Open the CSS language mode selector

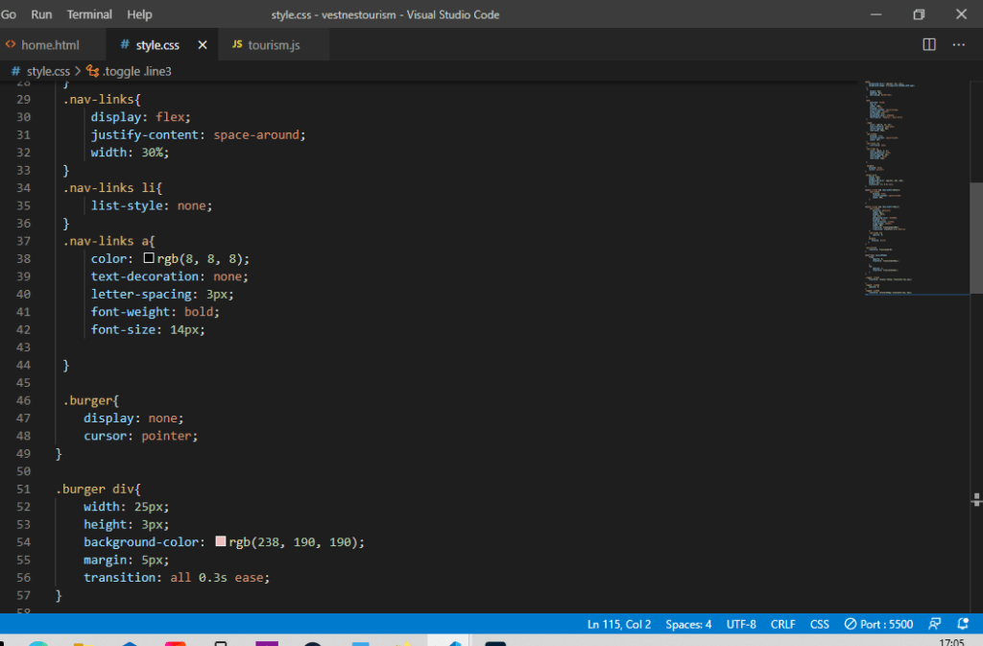point(820,624)
